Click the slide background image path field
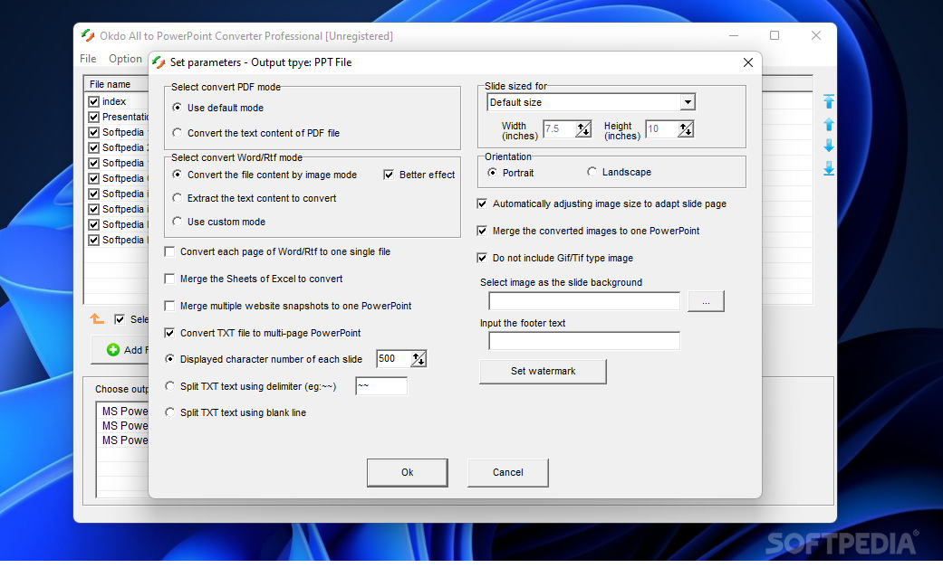 pos(584,301)
